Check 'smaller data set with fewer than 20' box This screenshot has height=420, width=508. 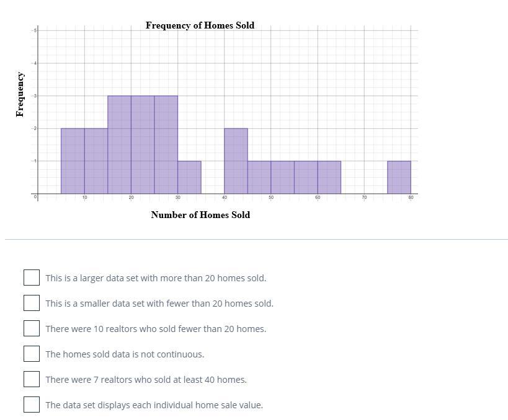click(x=32, y=303)
